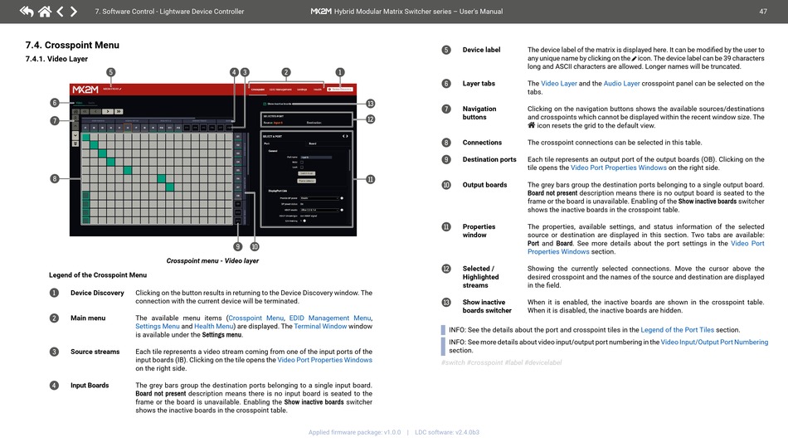
Task: Open the Settings Menu link
Action: pyautogui.click(x=158, y=327)
